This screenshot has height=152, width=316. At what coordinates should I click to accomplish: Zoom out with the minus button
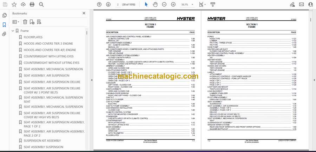click(164, 5)
